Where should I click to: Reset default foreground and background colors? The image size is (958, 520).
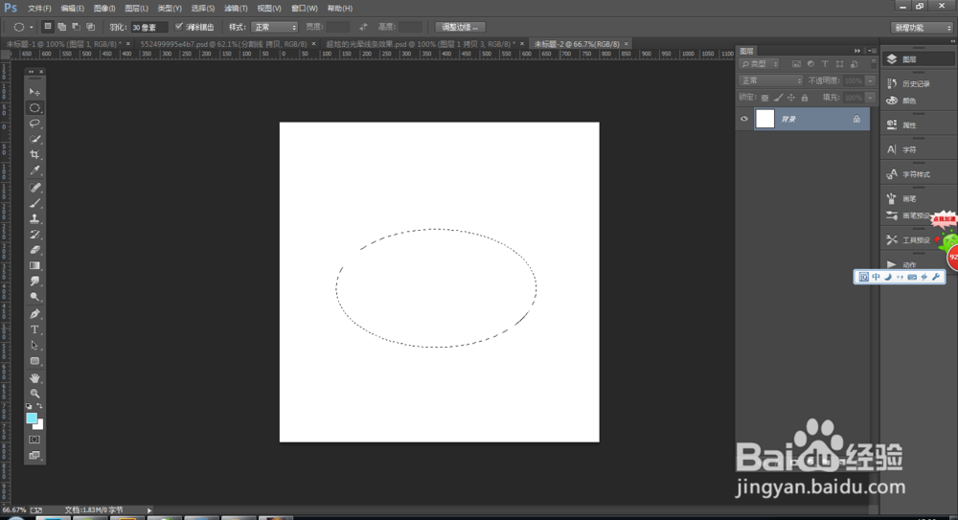(x=29, y=406)
